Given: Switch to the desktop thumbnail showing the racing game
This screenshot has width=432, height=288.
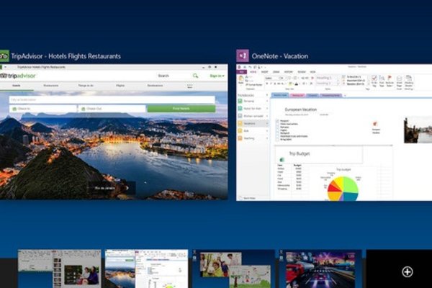Looking at the screenshot, I should point(320,269).
